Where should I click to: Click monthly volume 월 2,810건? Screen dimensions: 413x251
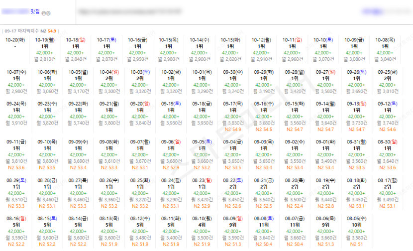45,59
